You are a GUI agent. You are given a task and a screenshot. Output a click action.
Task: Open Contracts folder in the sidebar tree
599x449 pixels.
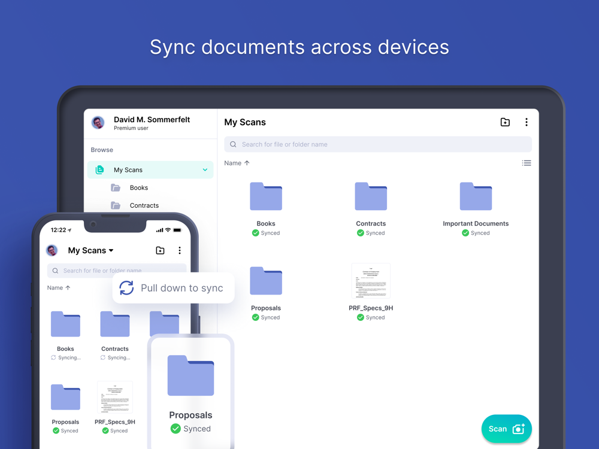tap(135, 205)
